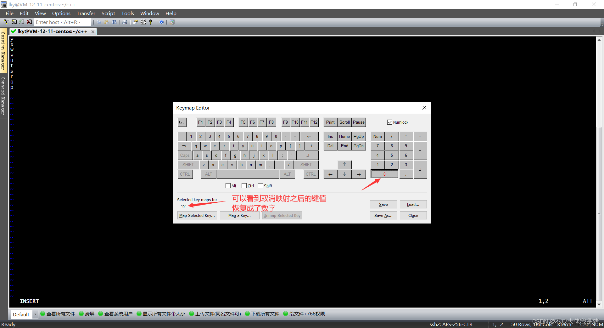Open Find with the binoculars icon

tap(114, 22)
